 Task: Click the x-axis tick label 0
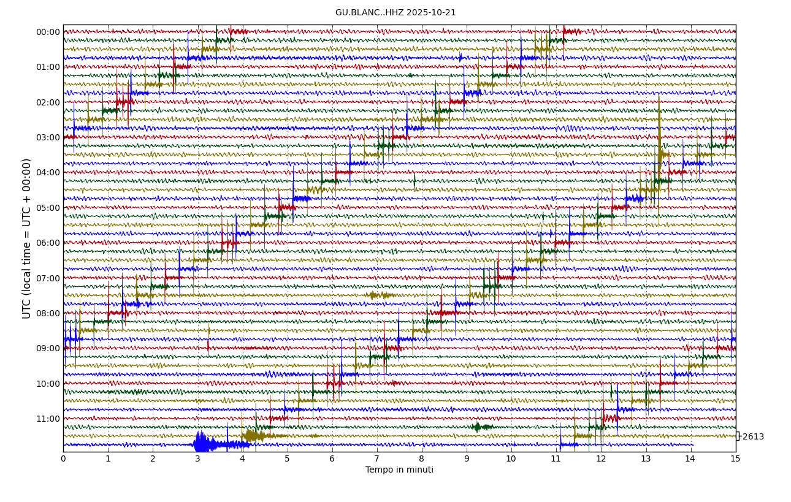coord(63,458)
